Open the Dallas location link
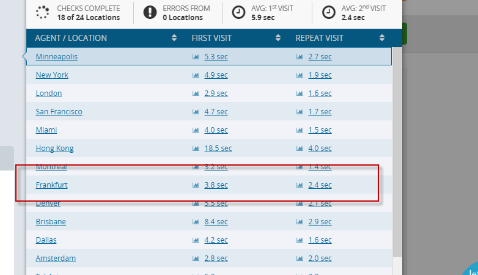 (46, 240)
